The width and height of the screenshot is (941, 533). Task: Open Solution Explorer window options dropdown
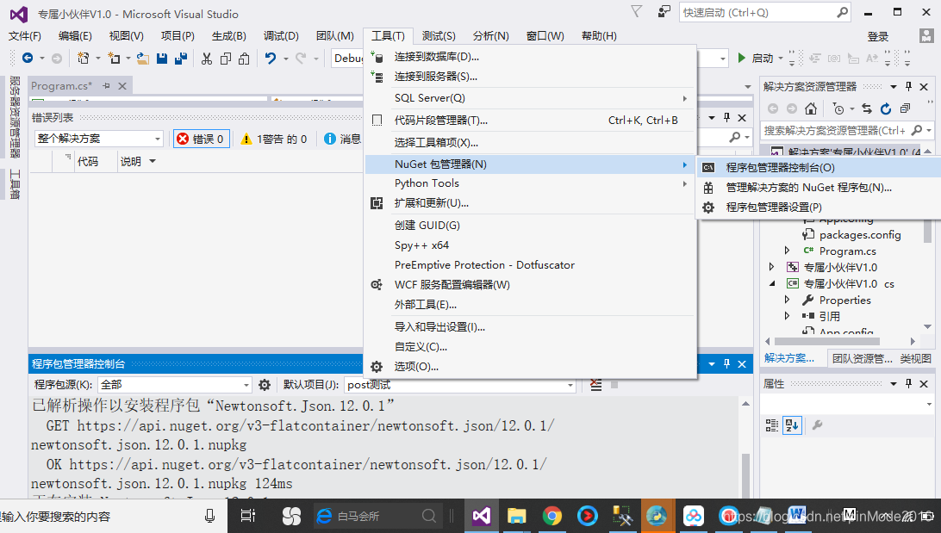tap(893, 86)
